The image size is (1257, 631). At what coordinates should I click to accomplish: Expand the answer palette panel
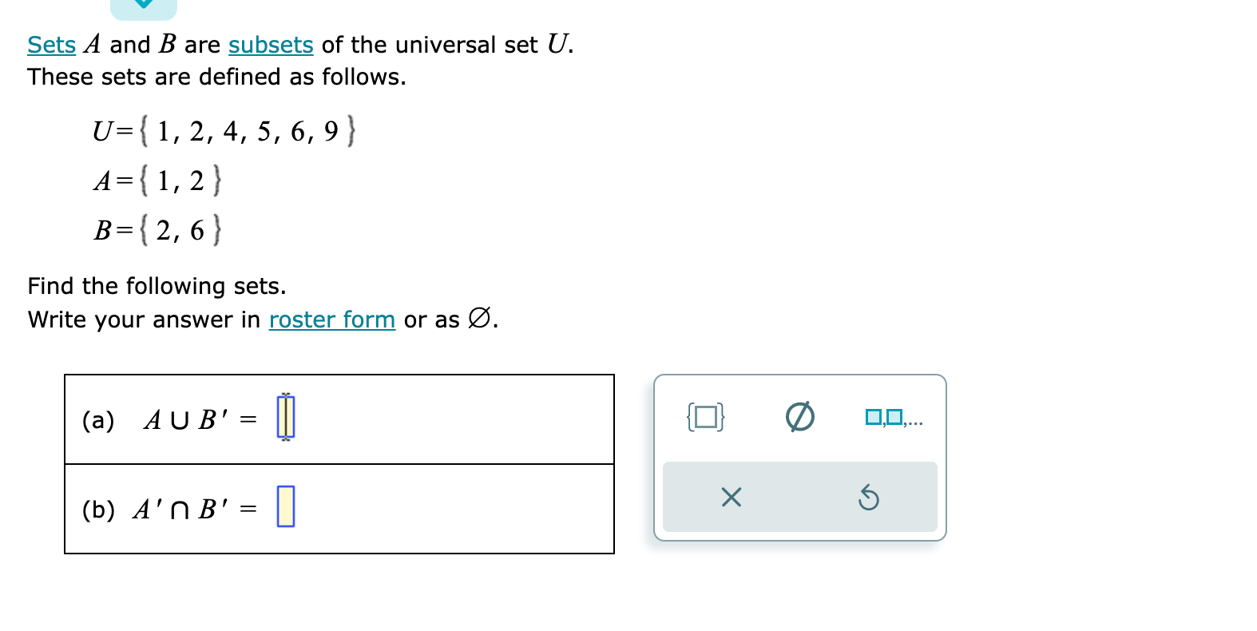click(799, 458)
